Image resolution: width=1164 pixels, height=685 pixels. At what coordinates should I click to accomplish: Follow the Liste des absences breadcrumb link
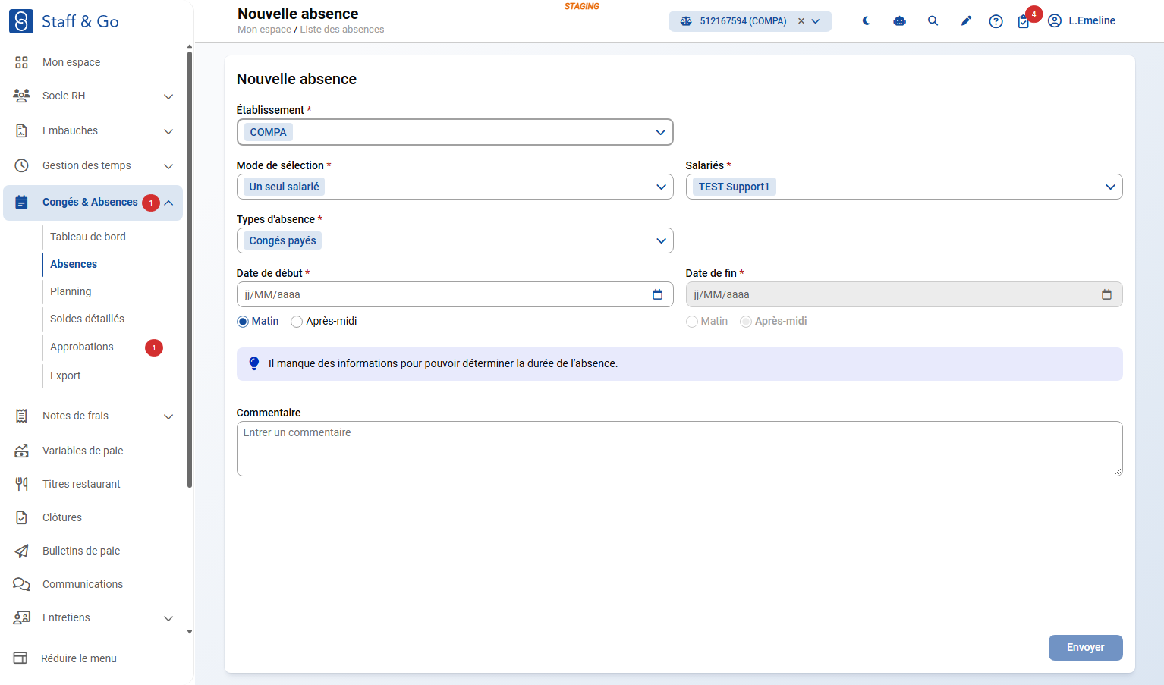[342, 30]
